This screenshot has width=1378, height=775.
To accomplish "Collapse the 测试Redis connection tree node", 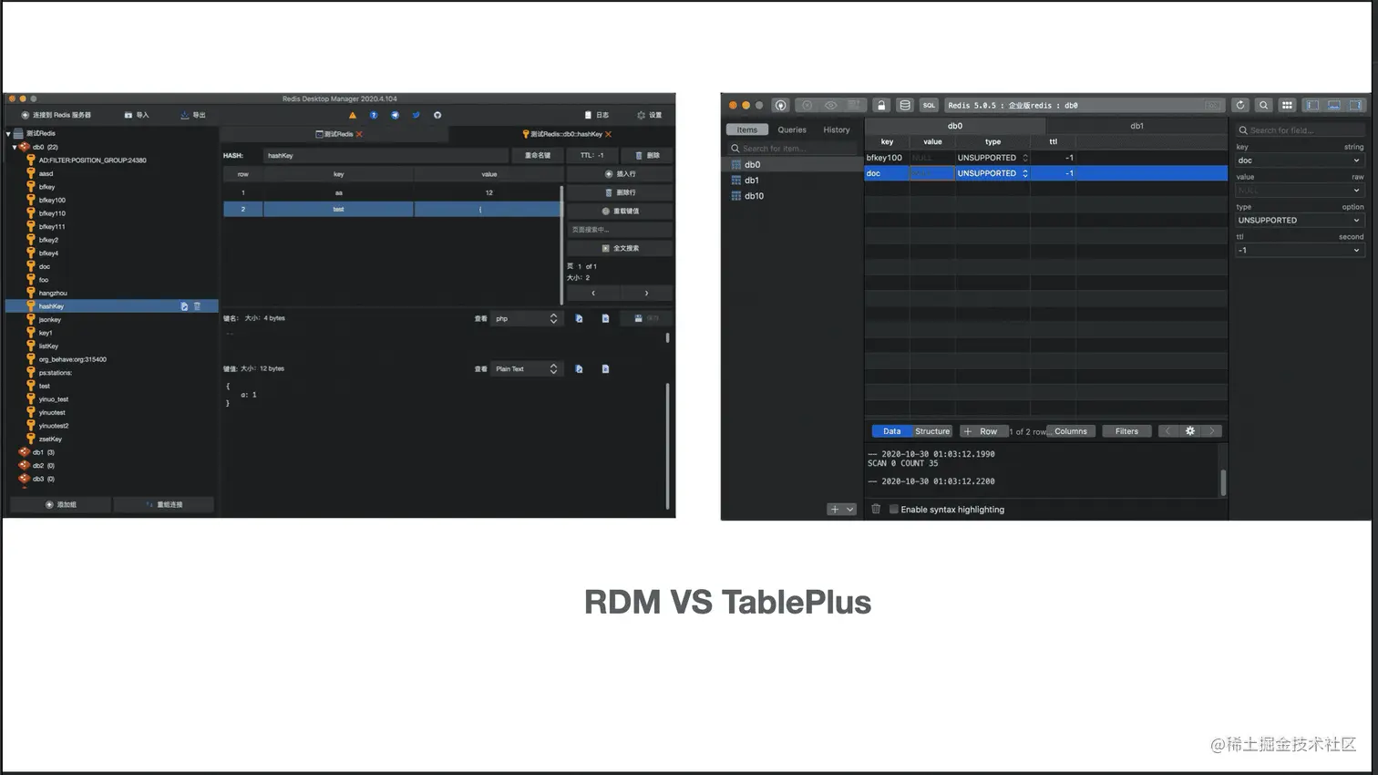I will (x=8, y=134).
